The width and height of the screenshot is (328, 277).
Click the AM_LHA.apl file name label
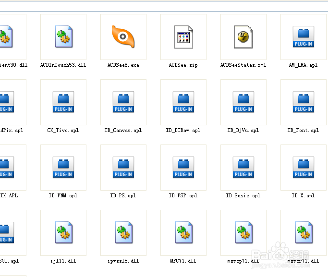coord(304,65)
